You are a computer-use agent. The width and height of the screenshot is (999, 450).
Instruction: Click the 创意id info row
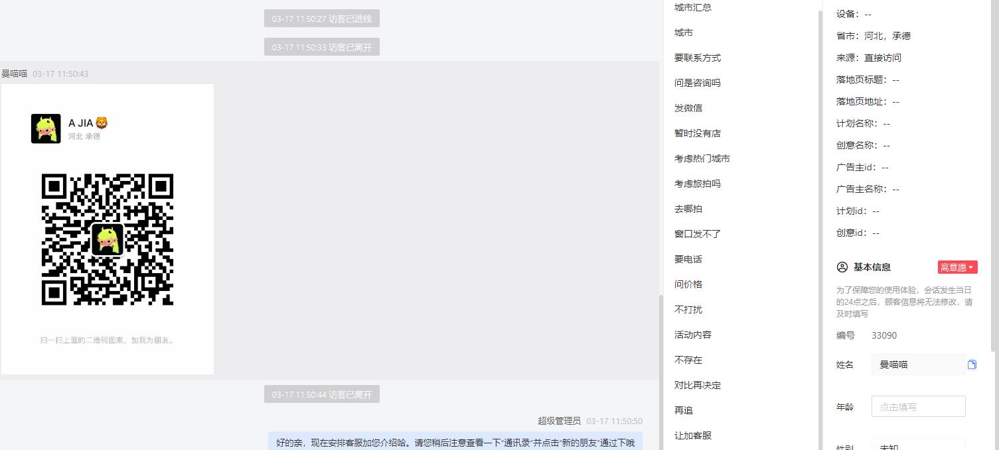coord(858,233)
